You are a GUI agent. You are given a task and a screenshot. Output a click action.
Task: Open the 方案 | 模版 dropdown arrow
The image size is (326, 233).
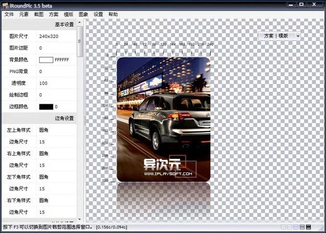[298, 36]
